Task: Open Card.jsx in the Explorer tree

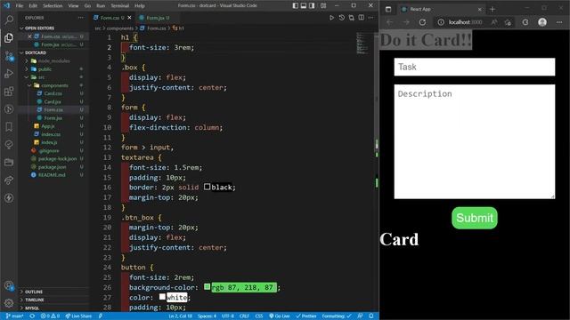Action: point(53,101)
